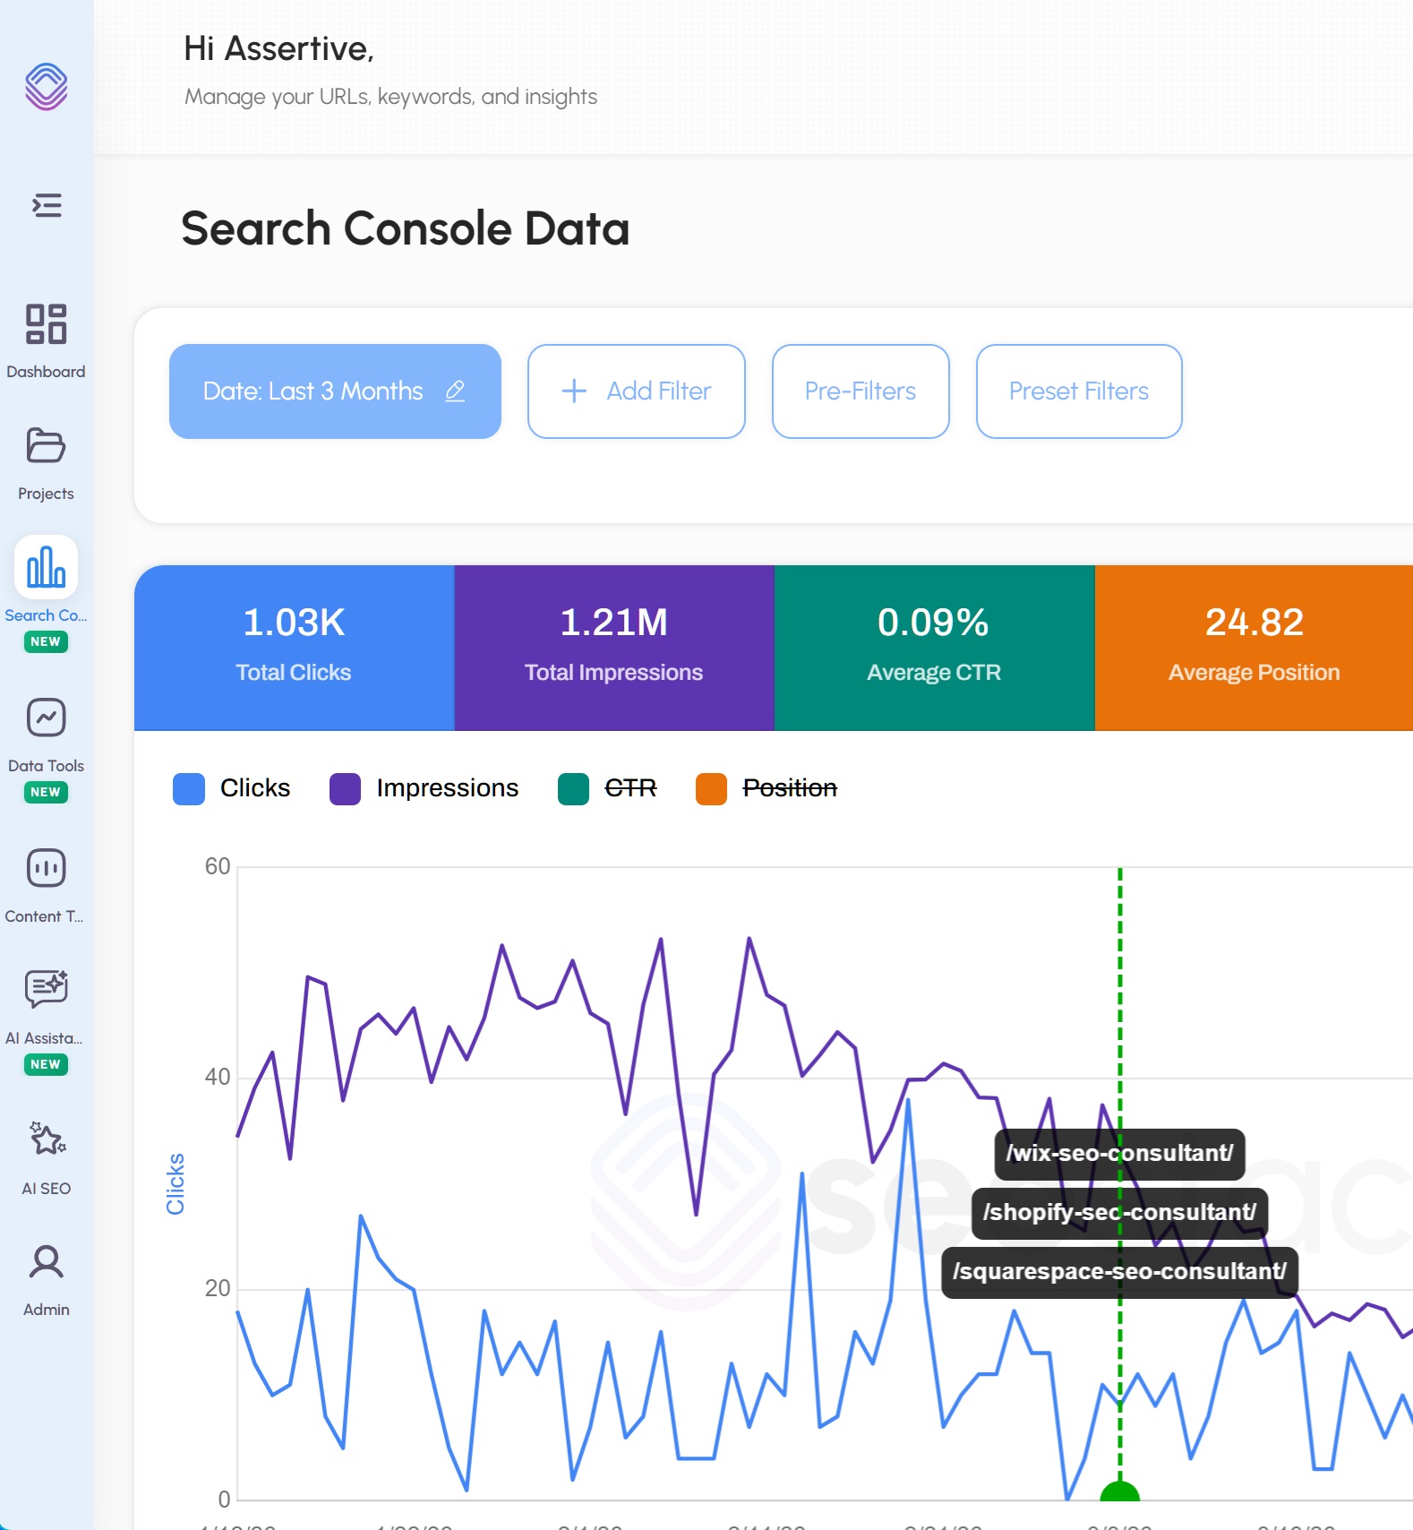The width and height of the screenshot is (1413, 1530).
Task: Go to the Admin user icon
Action: click(46, 1261)
